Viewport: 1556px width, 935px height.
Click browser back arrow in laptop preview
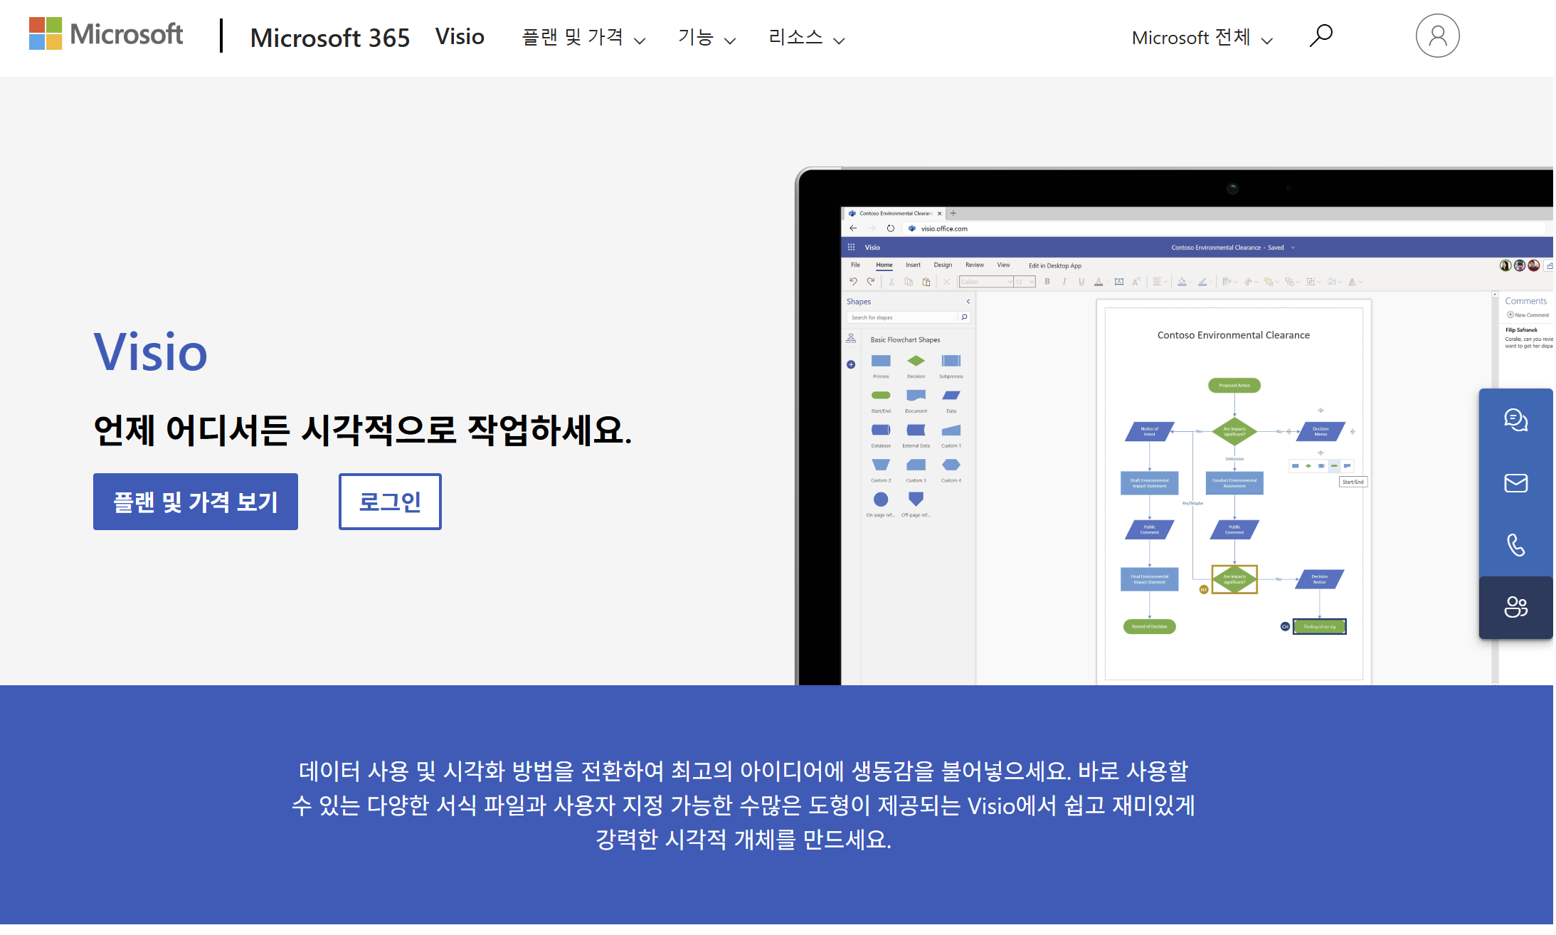coord(853,228)
